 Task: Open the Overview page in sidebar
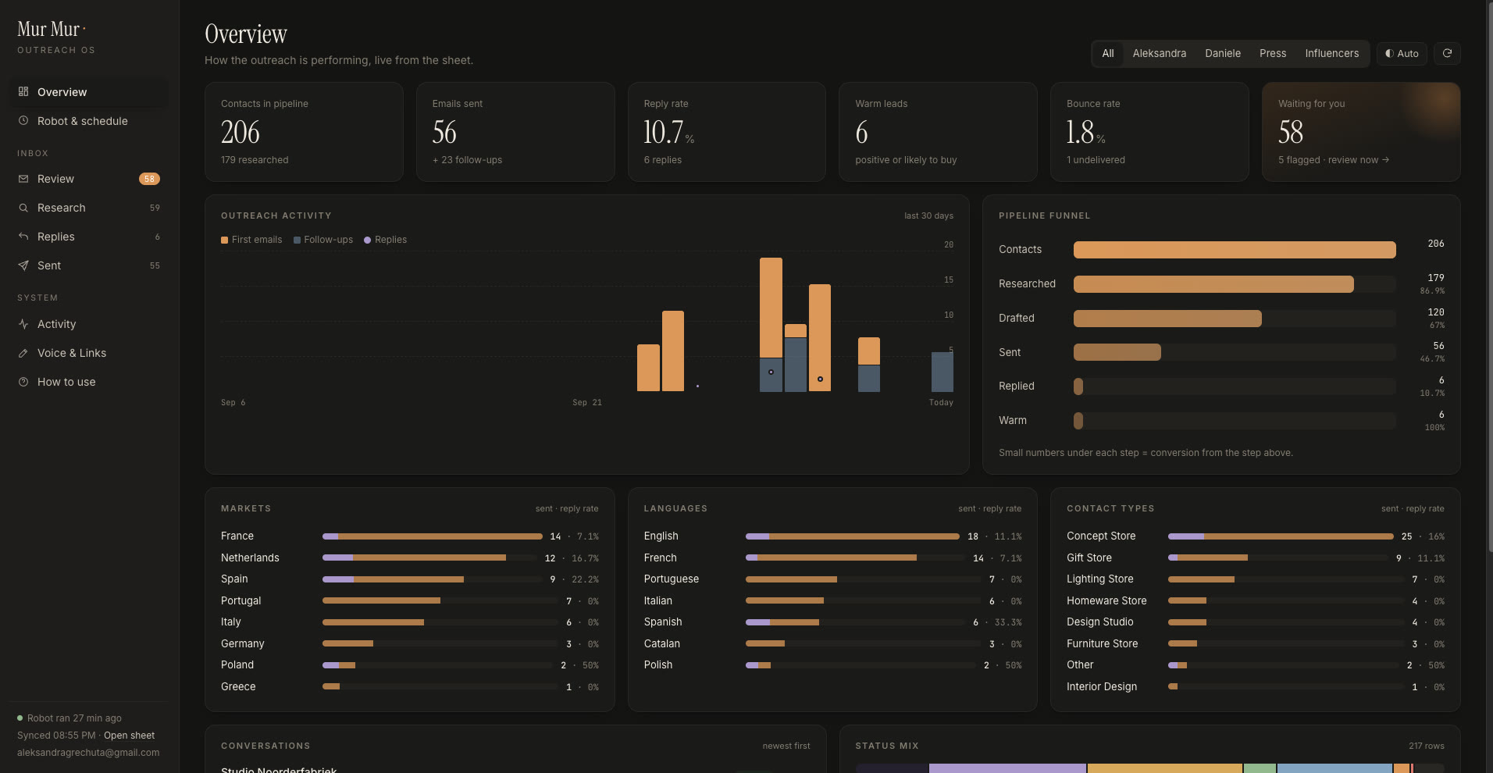click(x=89, y=92)
